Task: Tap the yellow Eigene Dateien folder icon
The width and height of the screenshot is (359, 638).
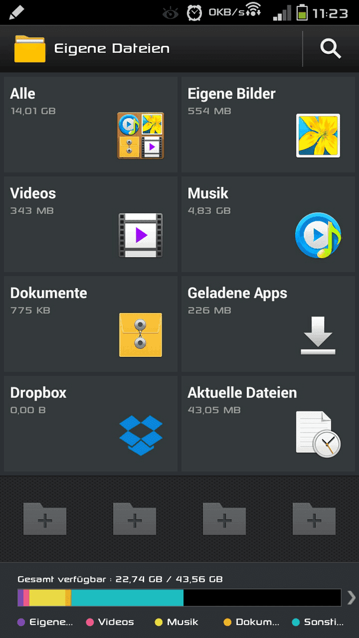Action: click(30, 49)
